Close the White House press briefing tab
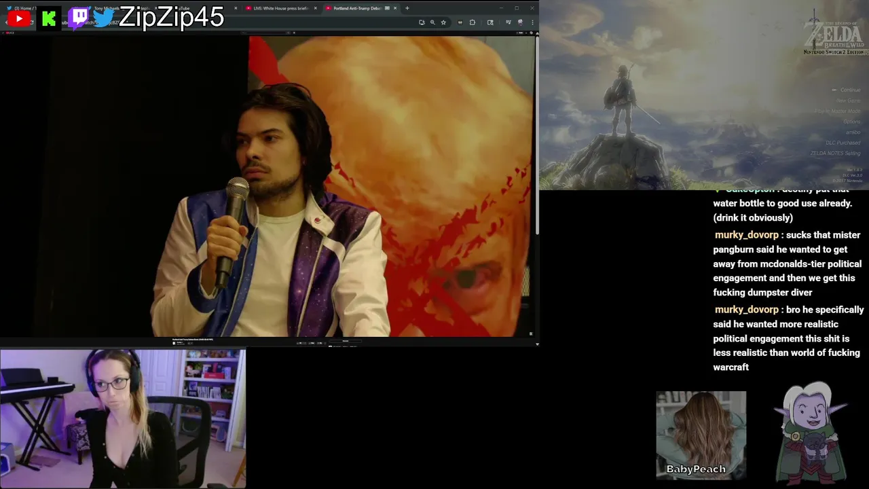869x489 pixels. click(315, 8)
